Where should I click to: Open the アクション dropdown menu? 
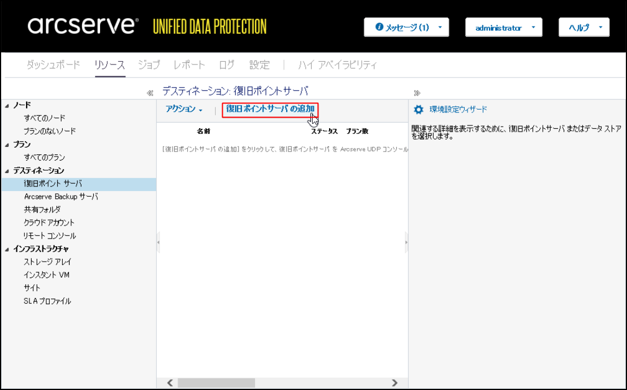(x=184, y=109)
